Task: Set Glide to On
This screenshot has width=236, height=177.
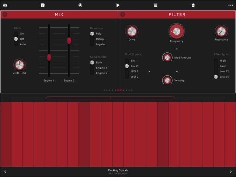Action: [x=22, y=34]
